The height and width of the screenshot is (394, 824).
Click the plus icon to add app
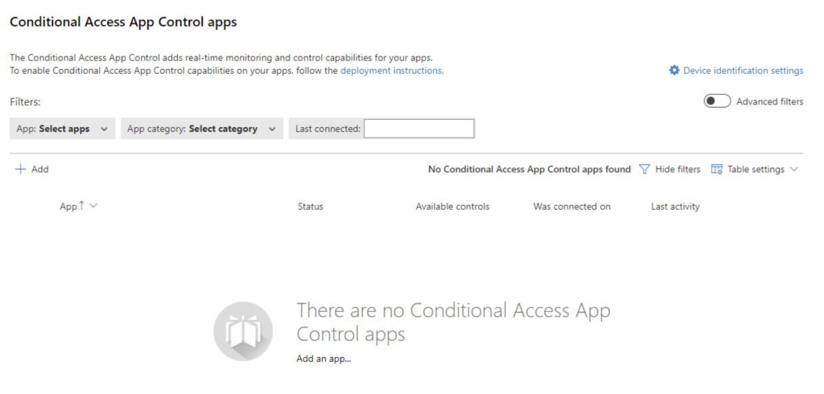(x=21, y=170)
